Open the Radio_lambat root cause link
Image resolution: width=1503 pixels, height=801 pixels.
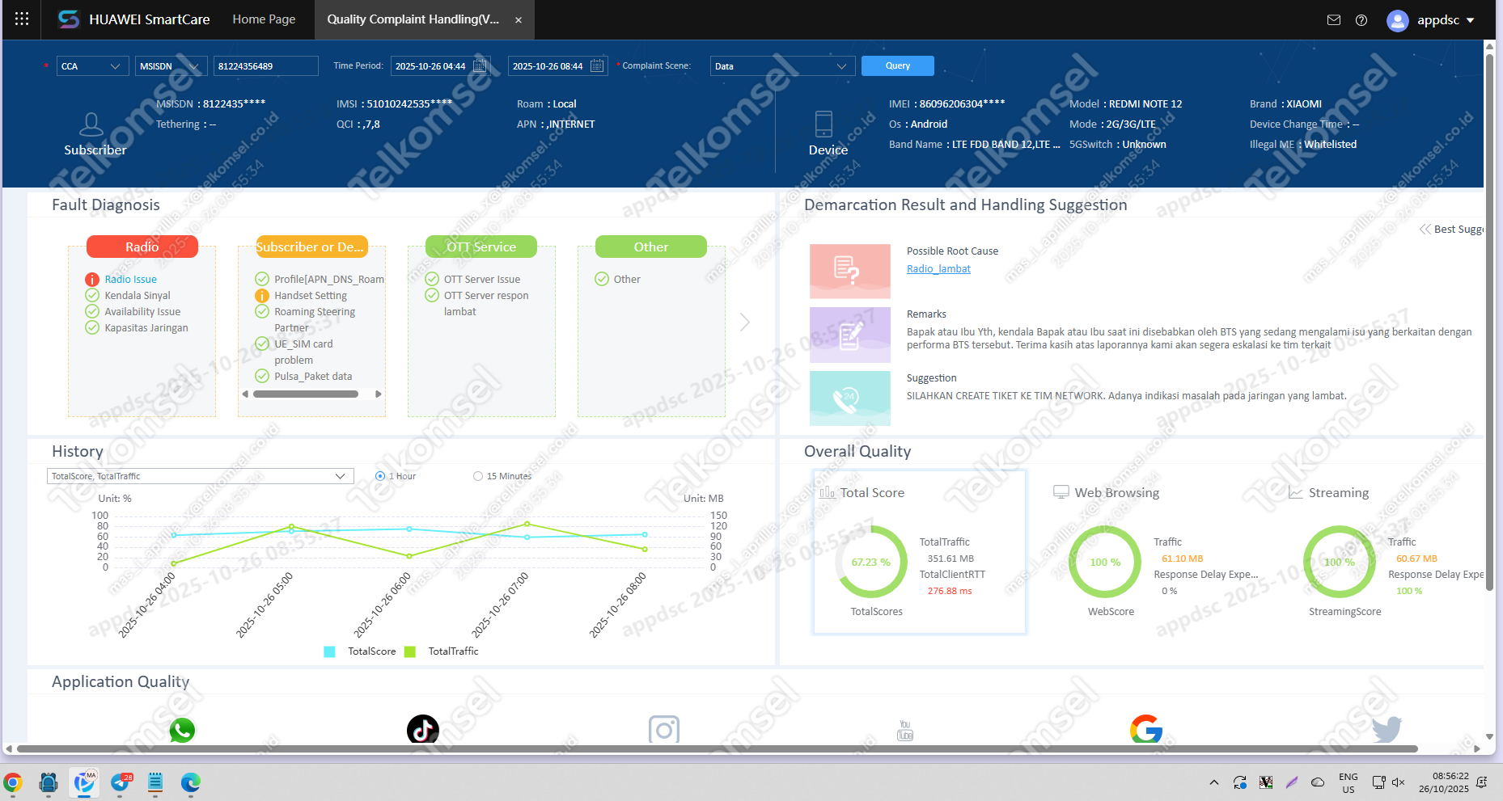(938, 269)
